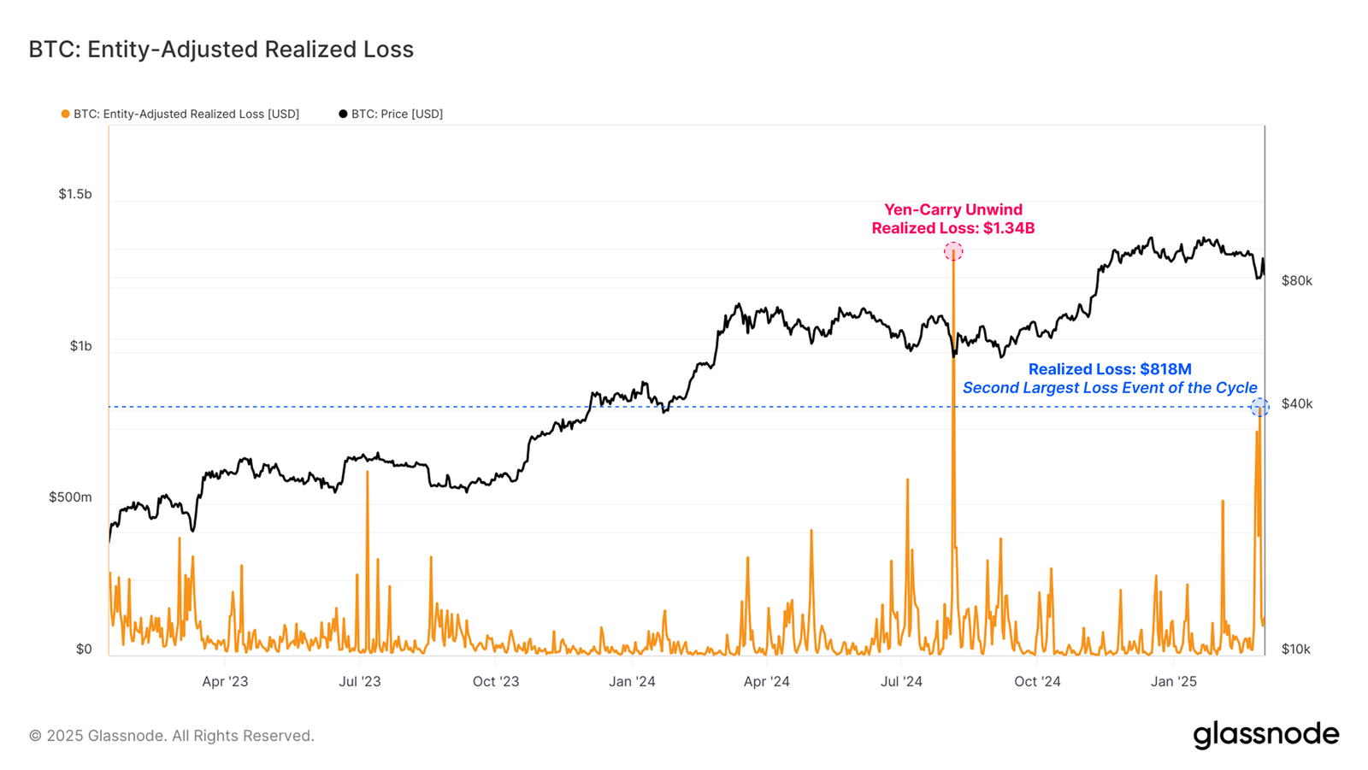Click the $1.5b left axis label

point(75,194)
